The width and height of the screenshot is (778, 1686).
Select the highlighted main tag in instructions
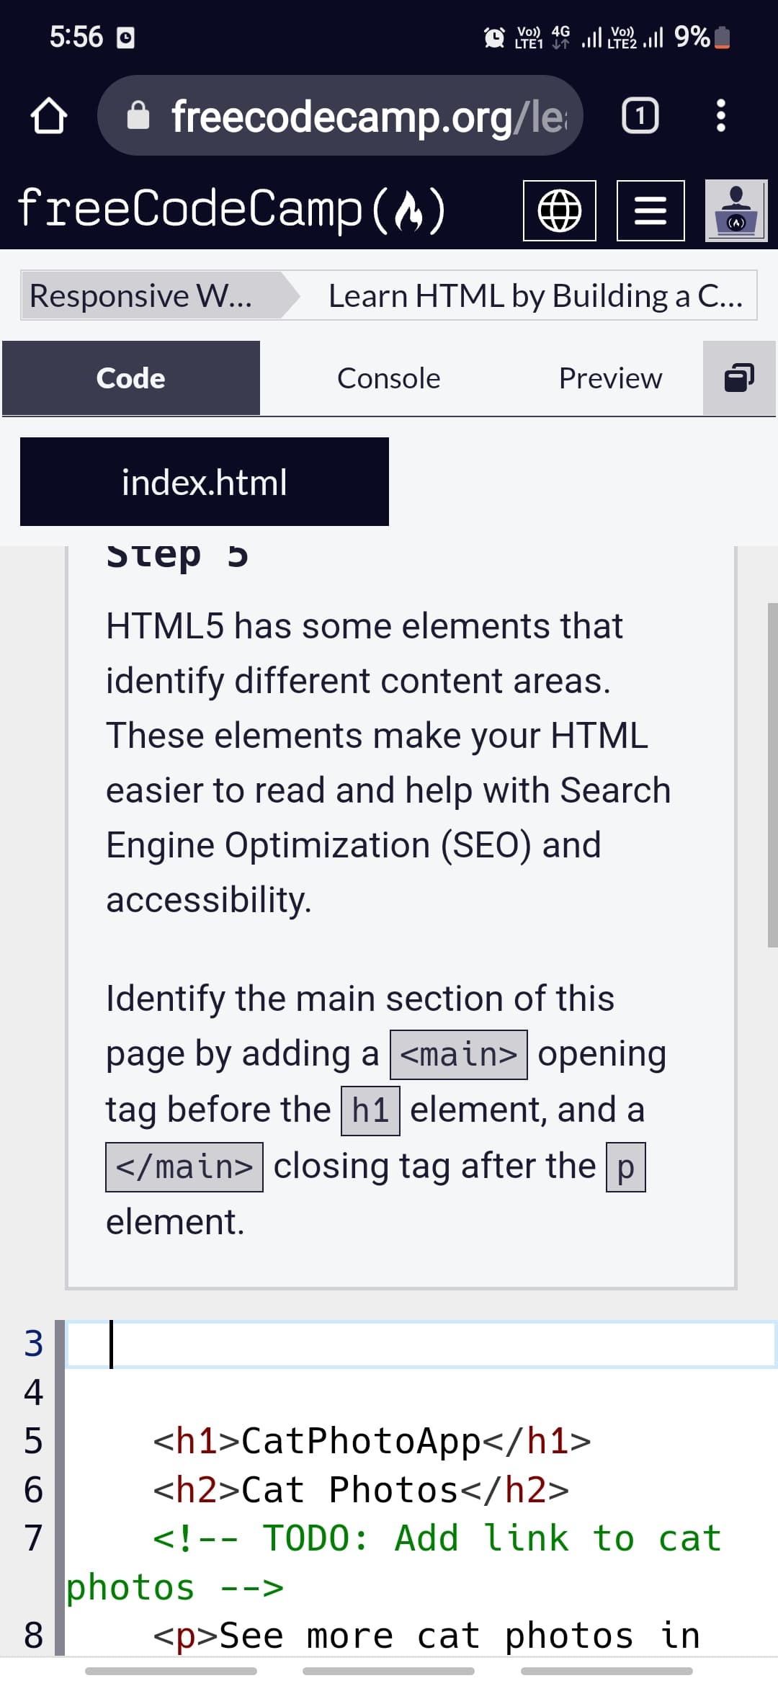460,1053
